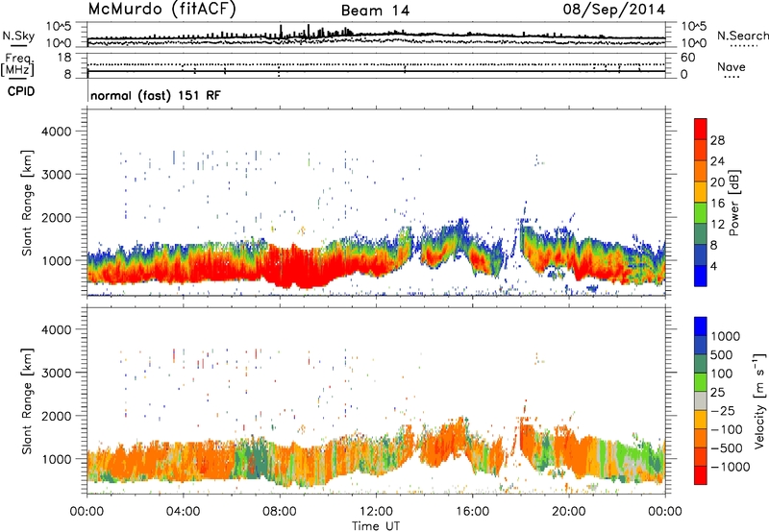Pick the bright blue bottom Power colorbar segment
Viewport: 769px width, 532px height.
pyautogui.click(x=701, y=276)
